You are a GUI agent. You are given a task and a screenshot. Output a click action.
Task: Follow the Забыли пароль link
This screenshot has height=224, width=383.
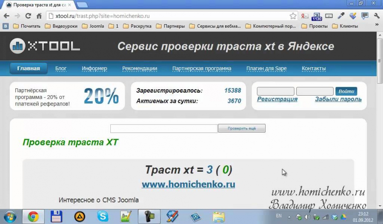(x=338, y=99)
